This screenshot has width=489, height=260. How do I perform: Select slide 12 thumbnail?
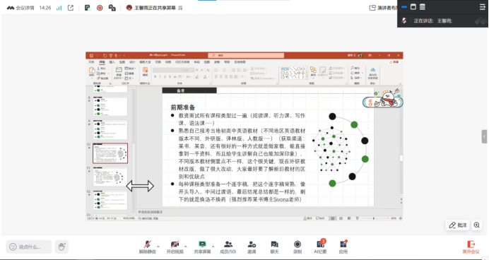tap(110, 200)
